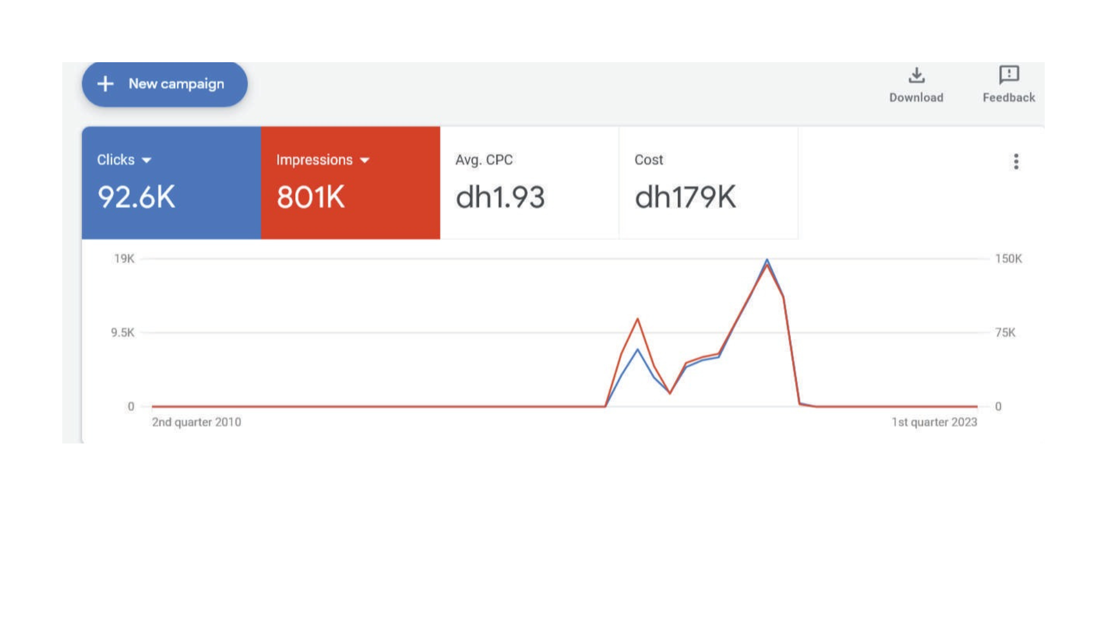Click the Download label text
This screenshot has height=622, width=1107.
pos(916,98)
